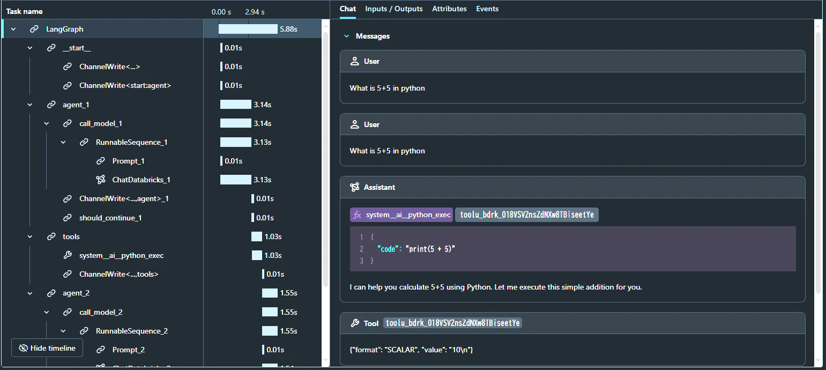Screen dimensions: 826x370
Task: Click the code line 'print(5 + 5)'
Action: pos(430,249)
